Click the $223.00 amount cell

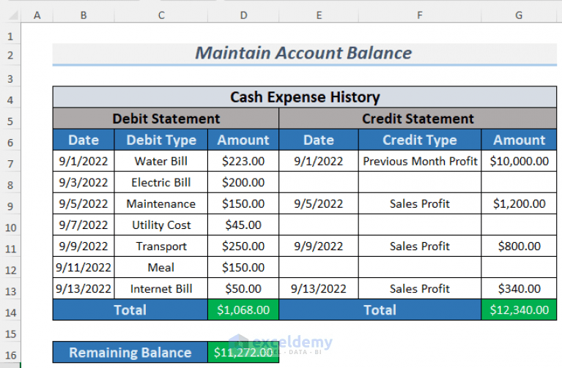(x=243, y=161)
